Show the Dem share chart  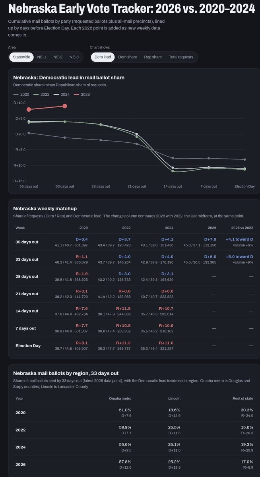click(128, 57)
